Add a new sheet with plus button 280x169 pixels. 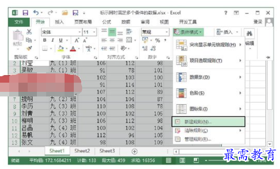tap(134, 152)
